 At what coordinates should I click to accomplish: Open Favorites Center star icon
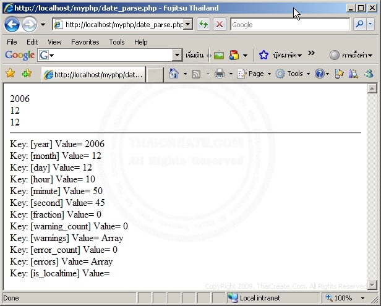(x=10, y=73)
